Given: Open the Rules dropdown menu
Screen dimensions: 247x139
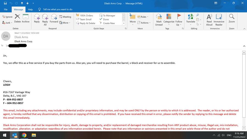Looking at the screenshot, I should pos(143,17).
